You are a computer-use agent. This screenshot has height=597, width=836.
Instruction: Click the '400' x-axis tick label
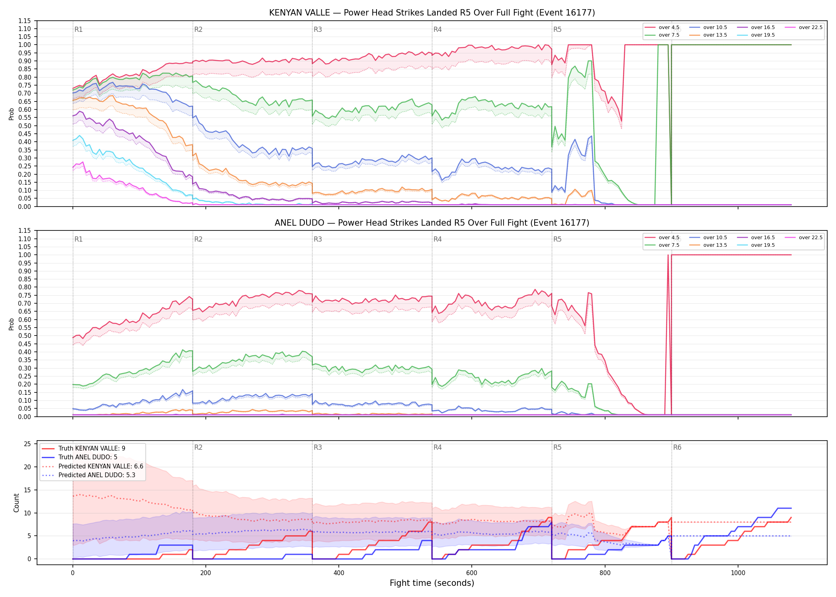tap(339, 573)
